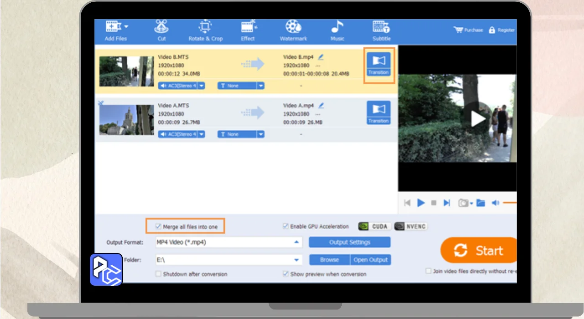Open Video B subtitle None dropdown
584x319 pixels.
tap(261, 86)
